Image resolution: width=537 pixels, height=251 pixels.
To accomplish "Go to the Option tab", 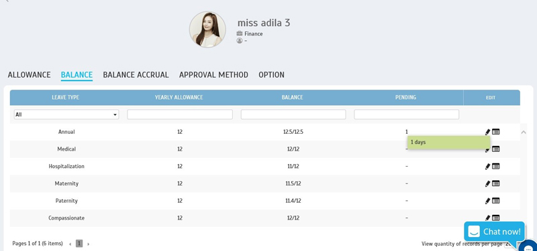I will (271, 75).
